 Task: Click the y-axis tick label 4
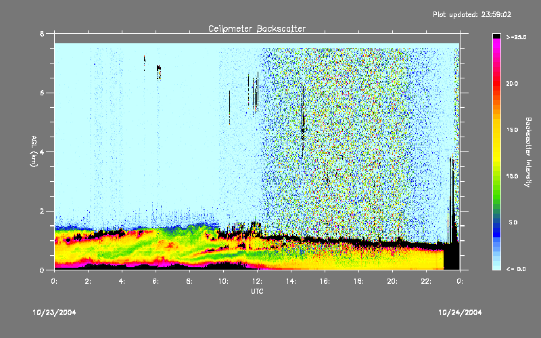pyautogui.click(x=42, y=151)
